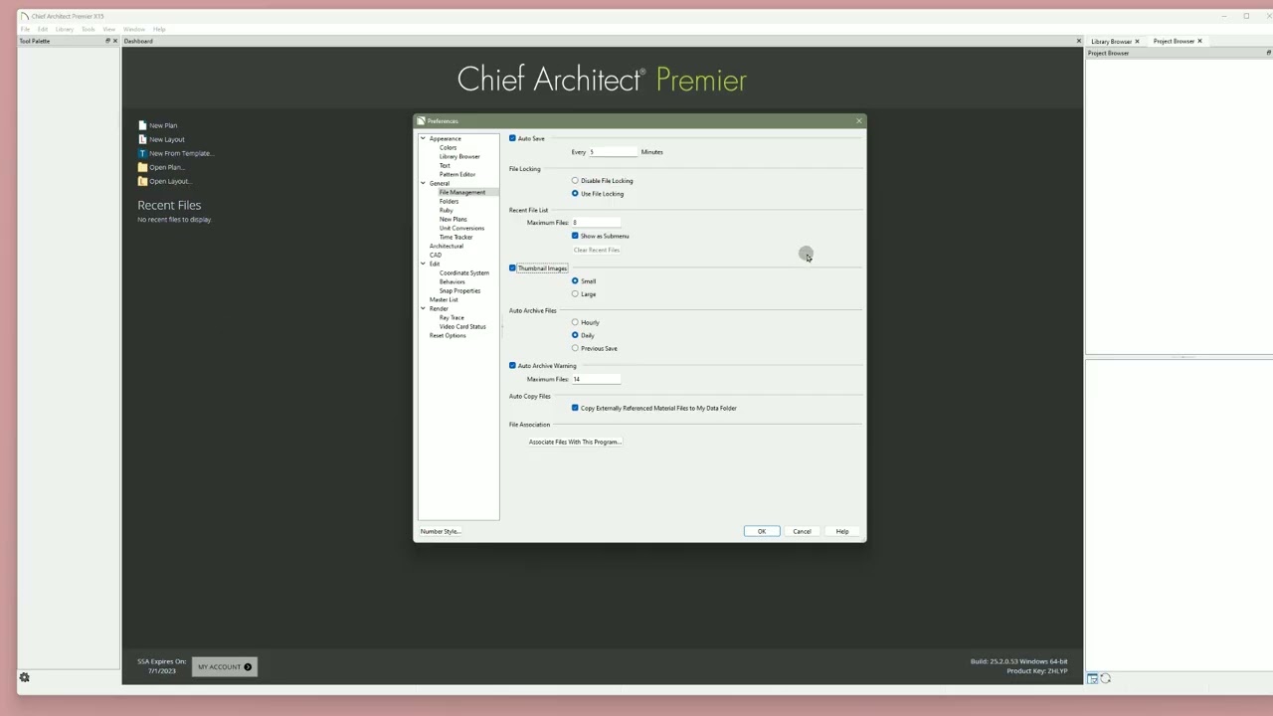
Task: Toggle the Auto Save checkbox
Action: click(512, 138)
